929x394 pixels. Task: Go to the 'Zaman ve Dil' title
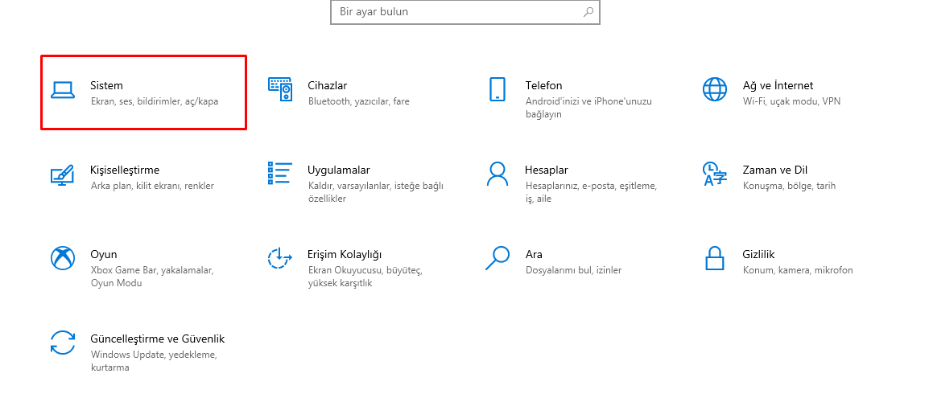pyautogui.click(x=775, y=170)
